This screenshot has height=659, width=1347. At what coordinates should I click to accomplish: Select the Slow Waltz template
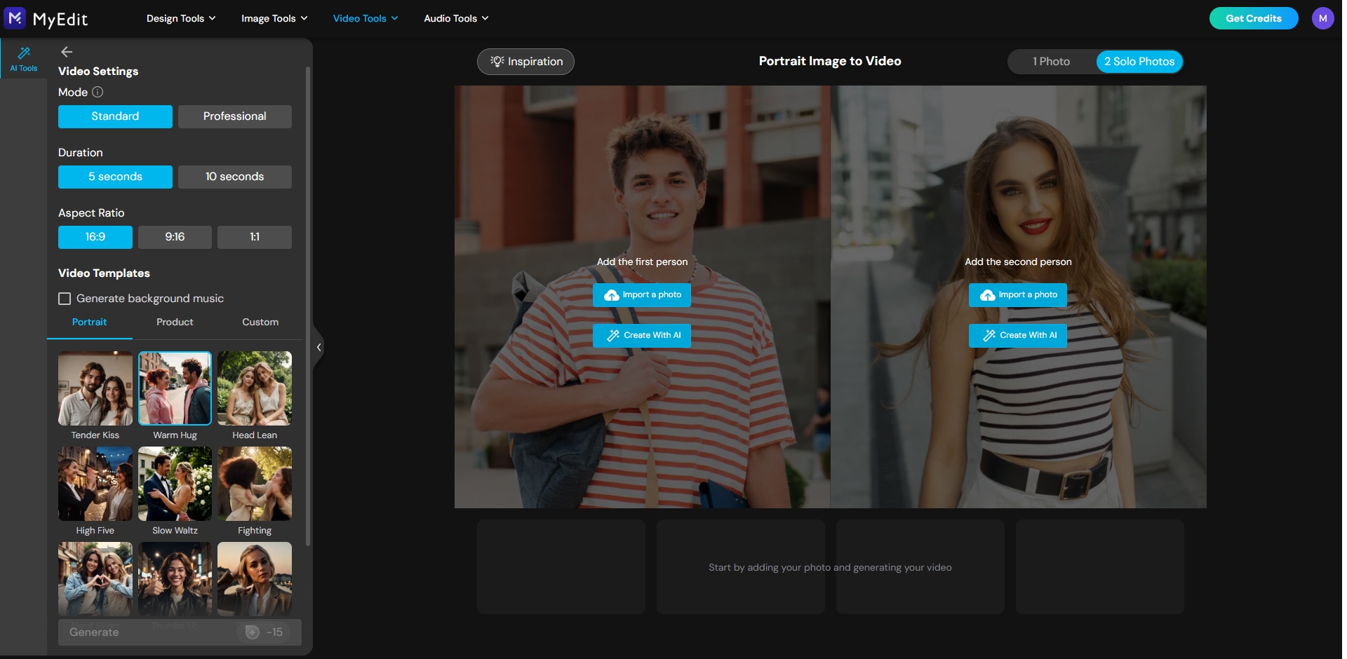(x=175, y=484)
